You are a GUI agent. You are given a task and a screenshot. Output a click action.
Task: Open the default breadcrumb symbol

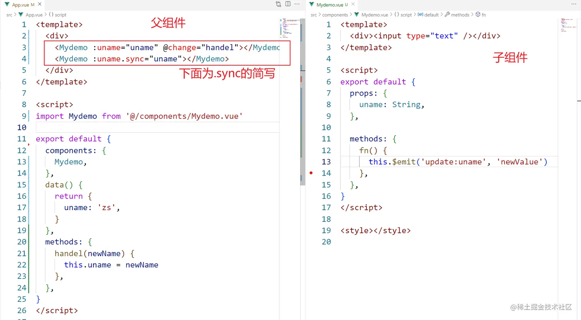tap(431, 15)
